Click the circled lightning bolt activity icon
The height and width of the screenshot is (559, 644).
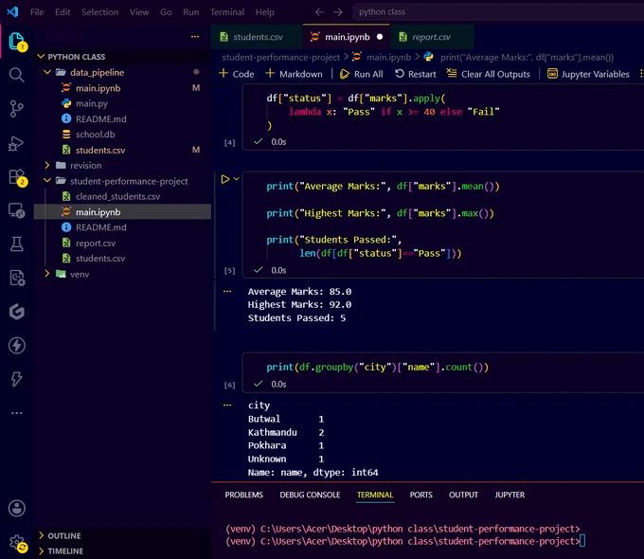pos(16,345)
